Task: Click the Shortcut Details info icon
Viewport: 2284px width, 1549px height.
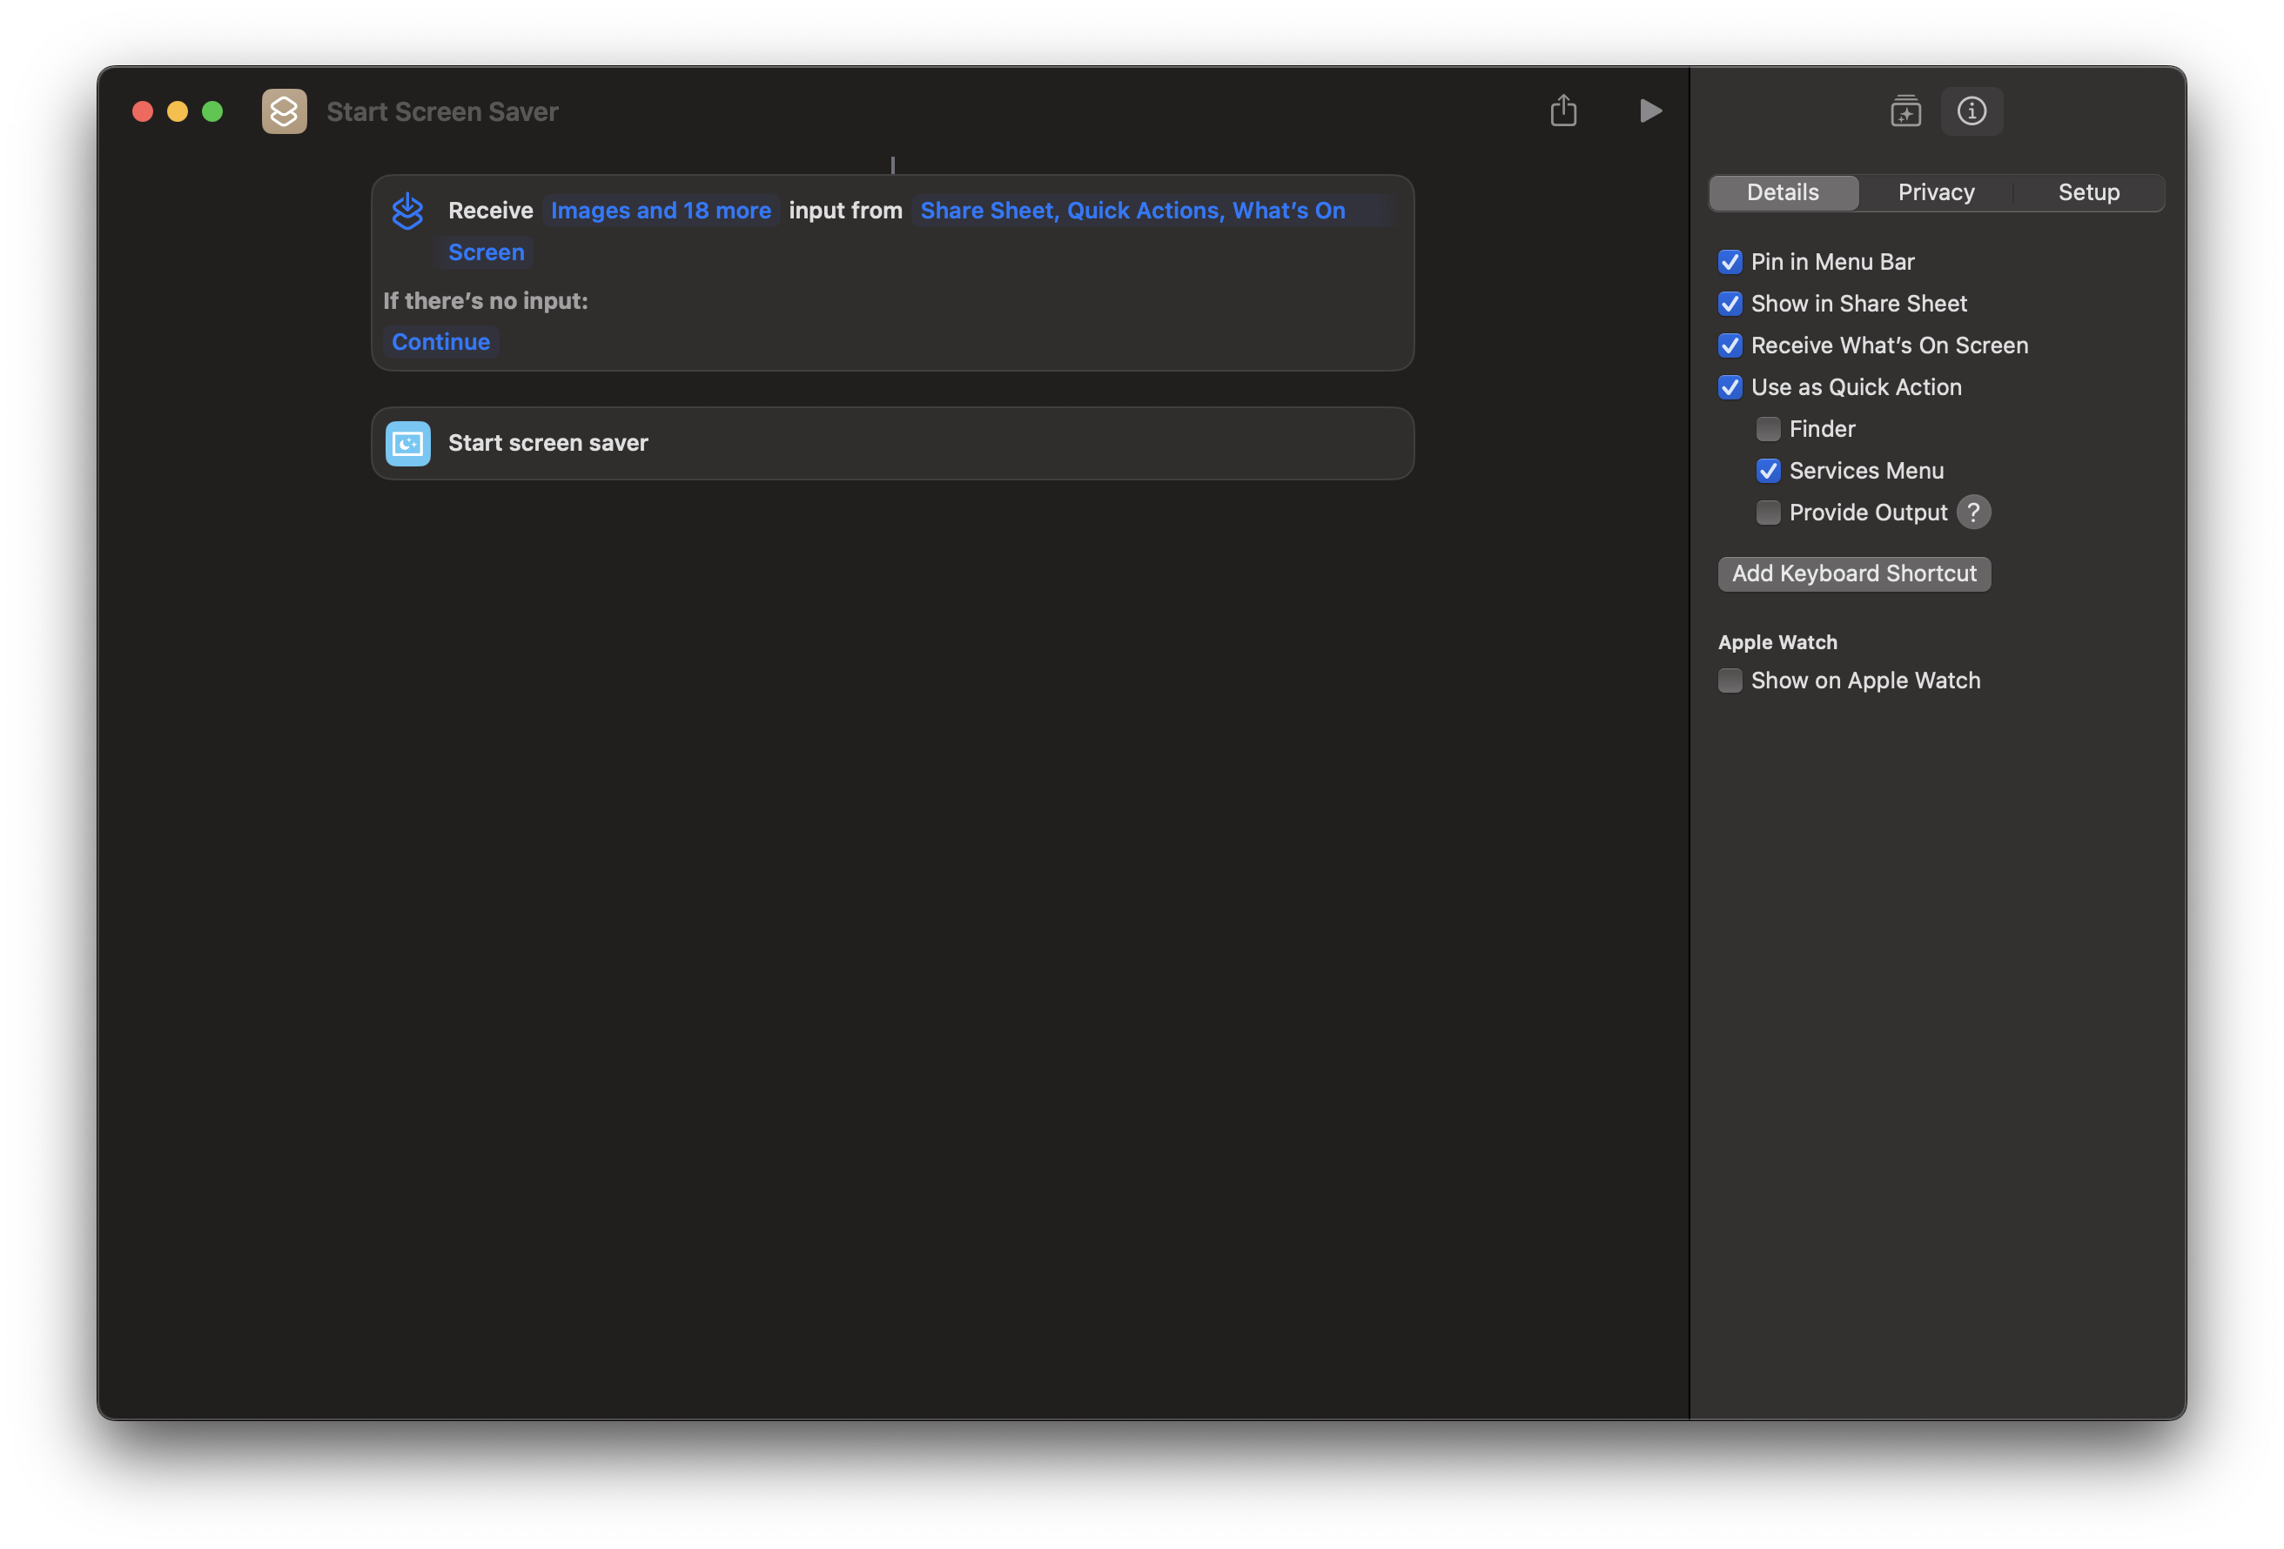Action: (1971, 111)
